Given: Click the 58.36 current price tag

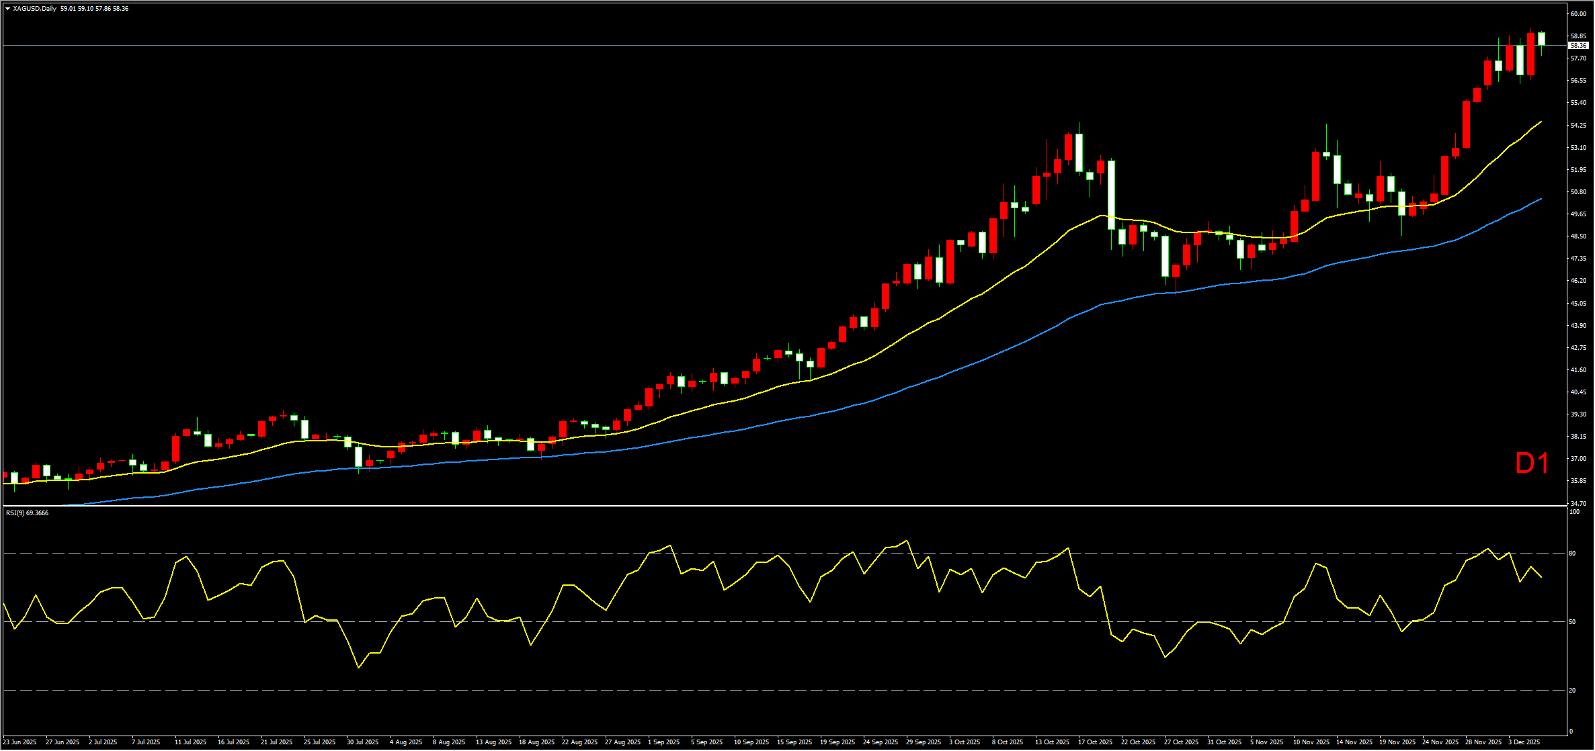Looking at the screenshot, I should [1578, 46].
